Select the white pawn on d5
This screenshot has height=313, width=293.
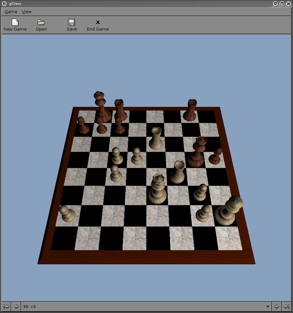tap(136, 156)
